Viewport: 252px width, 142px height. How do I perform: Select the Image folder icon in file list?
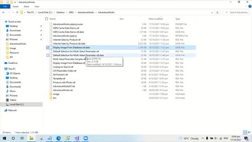(x=51, y=94)
